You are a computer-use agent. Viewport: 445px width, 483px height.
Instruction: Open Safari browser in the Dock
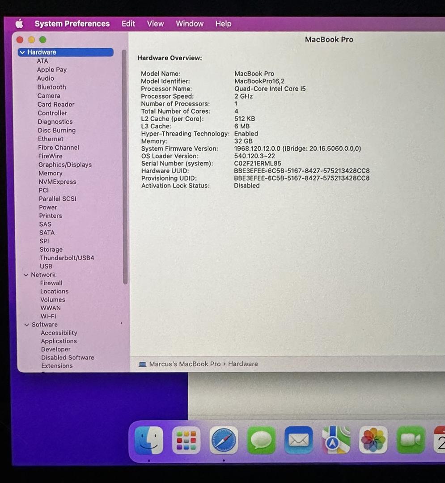224,440
